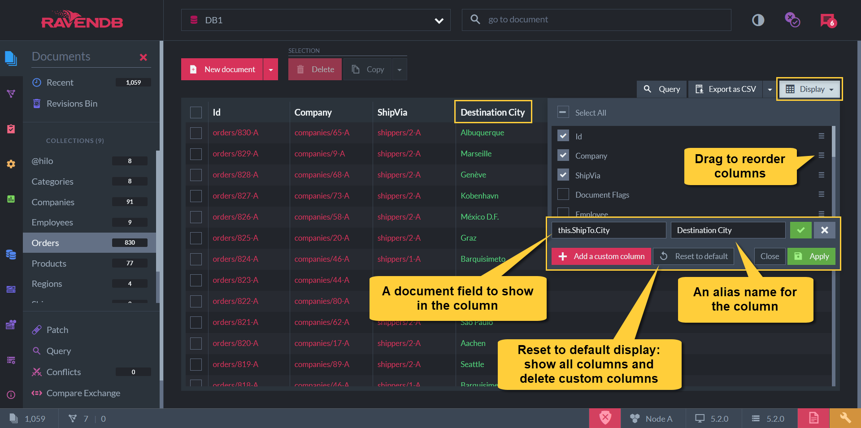Click the client version 5.2.0 monitor item

[x=712, y=419]
